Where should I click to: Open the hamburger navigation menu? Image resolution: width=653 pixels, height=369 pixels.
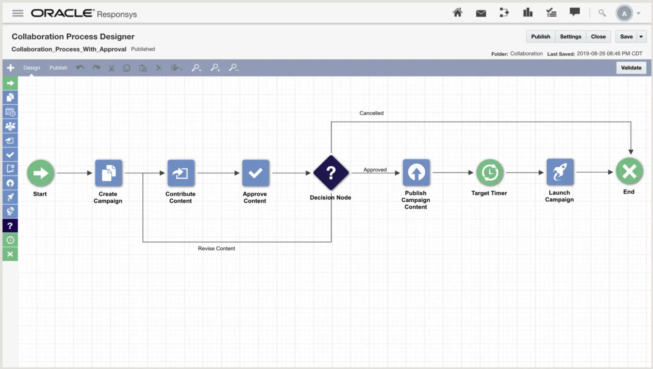pyautogui.click(x=18, y=13)
